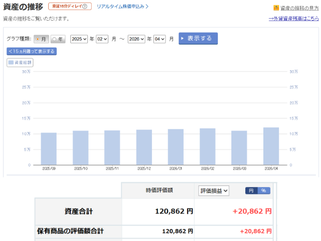
Task: Click the 2026/02 asset bar
Action: tap(208, 147)
